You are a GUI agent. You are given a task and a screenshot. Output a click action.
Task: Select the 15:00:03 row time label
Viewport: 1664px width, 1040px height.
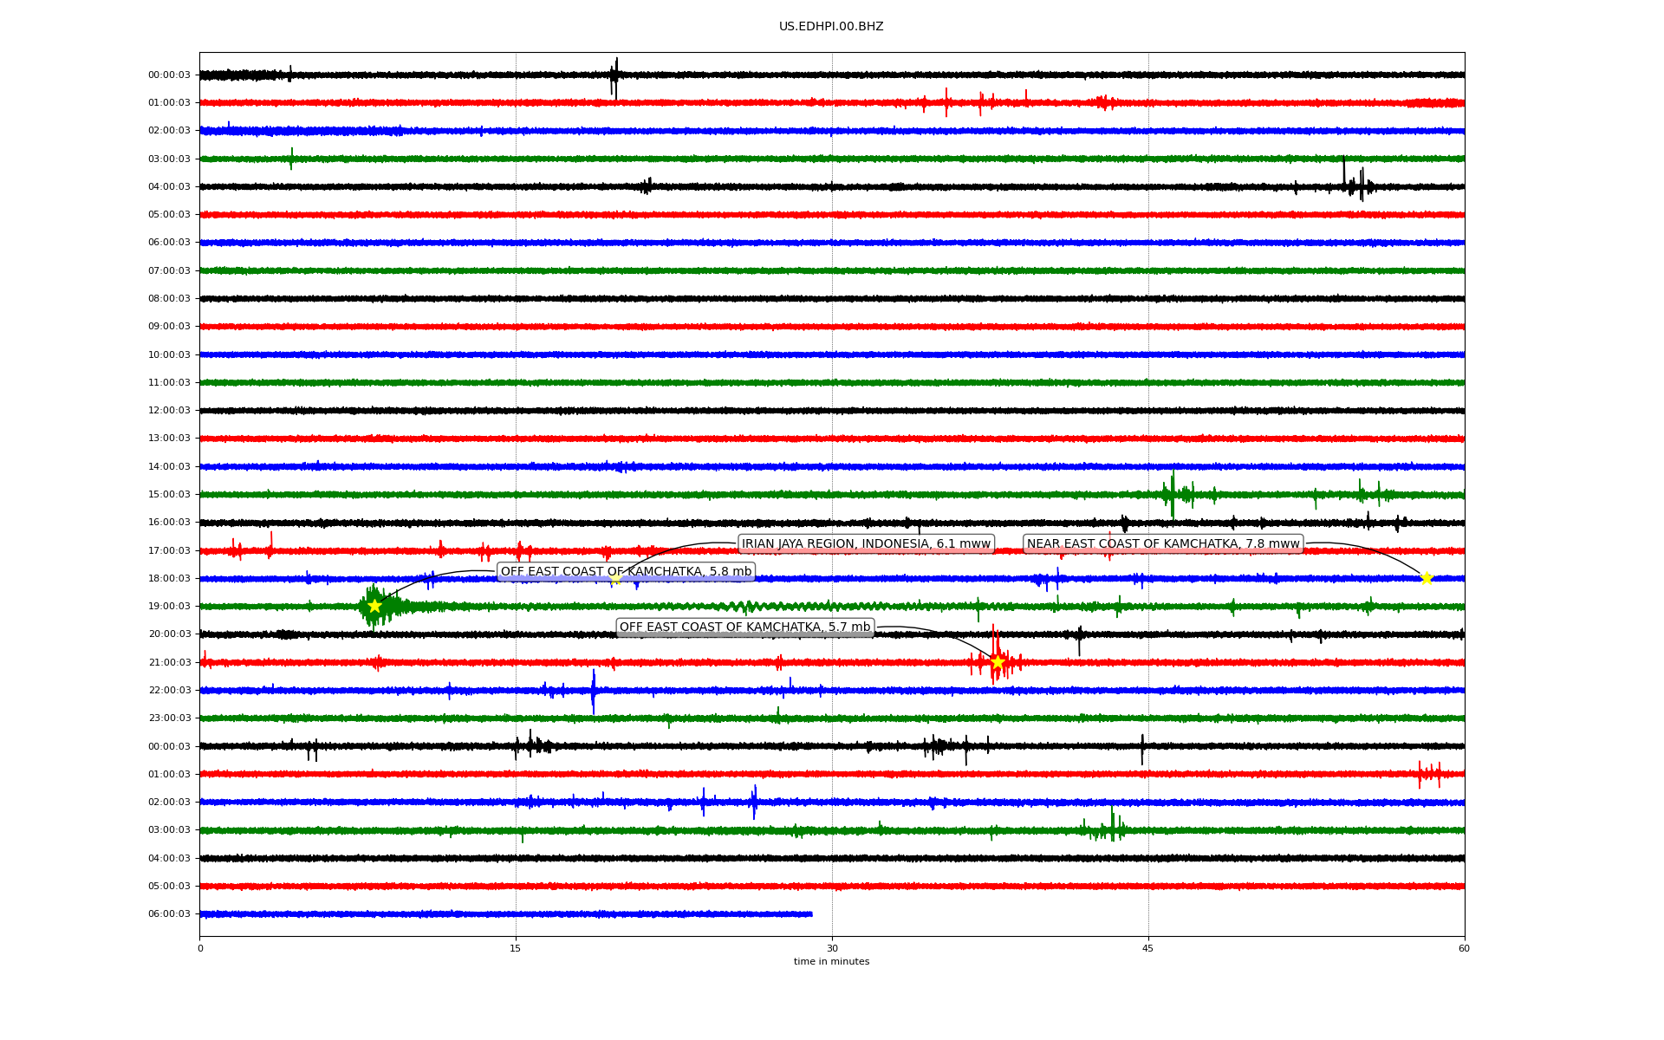tap(169, 495)
